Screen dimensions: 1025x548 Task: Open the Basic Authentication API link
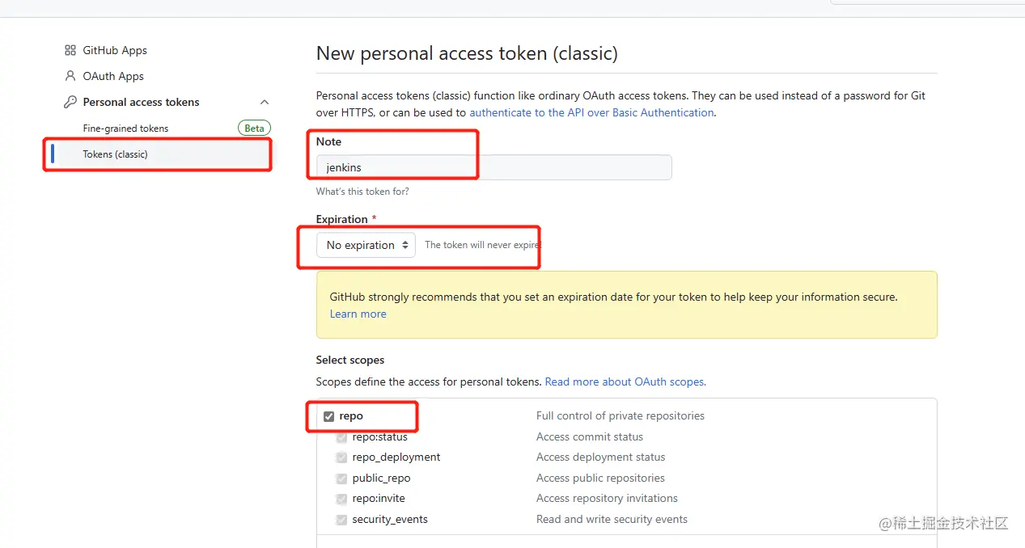[591, 113]
